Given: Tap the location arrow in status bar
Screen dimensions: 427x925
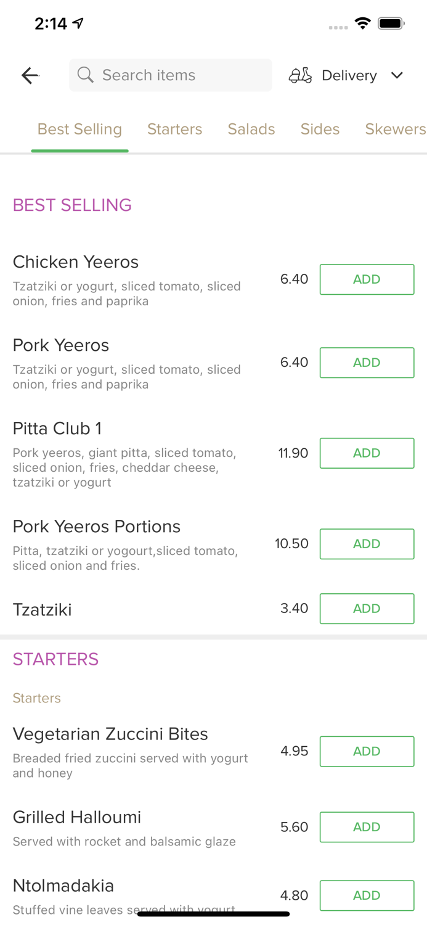Looking at the screenshot, I should pos(78,23).
